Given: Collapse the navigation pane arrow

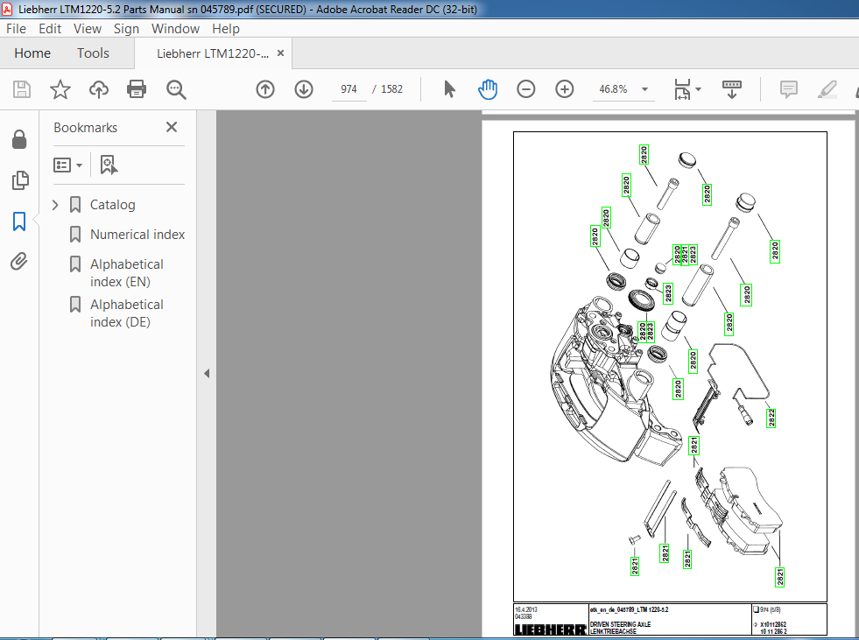Looking at the screenshot, I should [x=207, y=374].
